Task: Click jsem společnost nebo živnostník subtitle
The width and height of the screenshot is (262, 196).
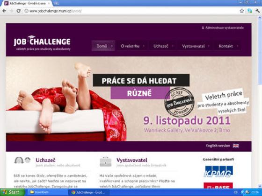Action: (141, 165)
